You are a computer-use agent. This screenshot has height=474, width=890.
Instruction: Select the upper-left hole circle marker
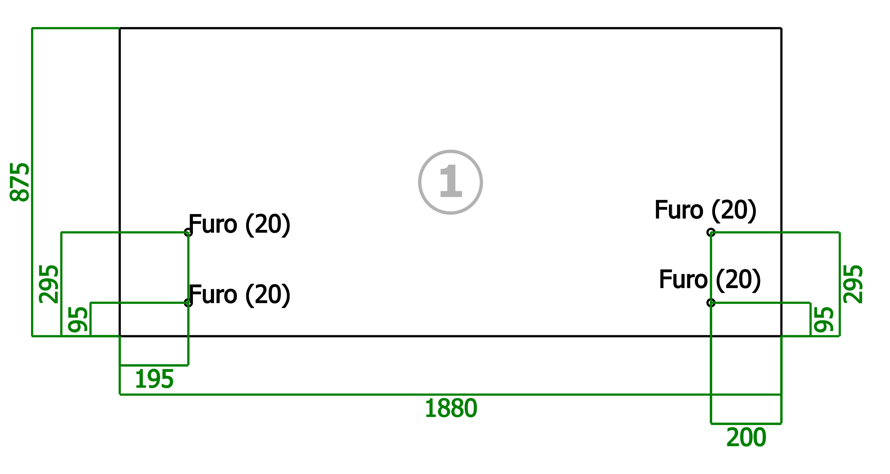pos(188,232)
